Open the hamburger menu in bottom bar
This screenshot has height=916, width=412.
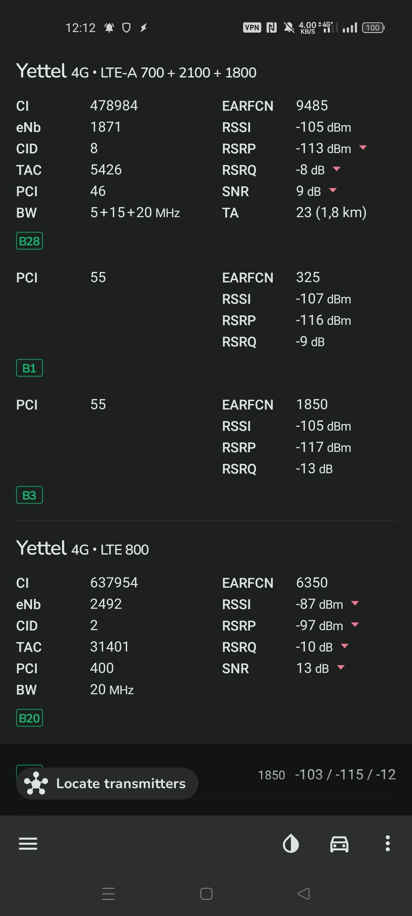point(28,844)
